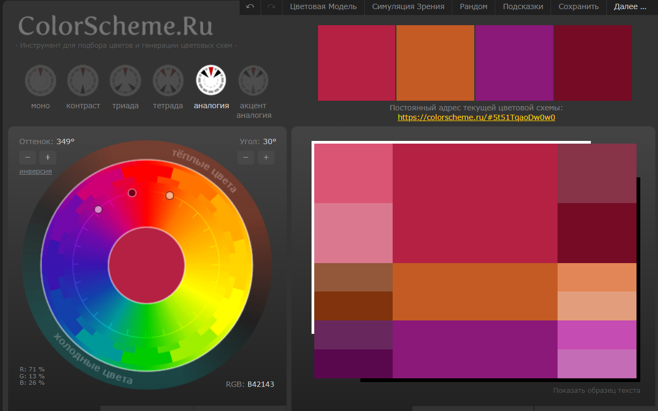Select the contrast scheme icon
The image size is (658, 411).
83,80
